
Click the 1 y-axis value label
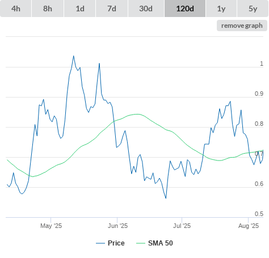click(x=262, y=64)
